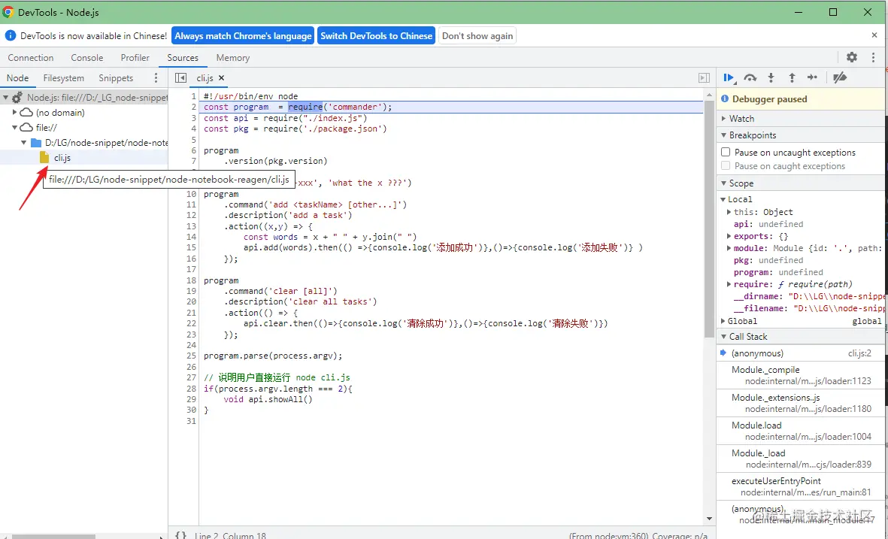Click 'Always match Chrome's language' button
This screenshot has width=888, height=539.
(243, 35)
